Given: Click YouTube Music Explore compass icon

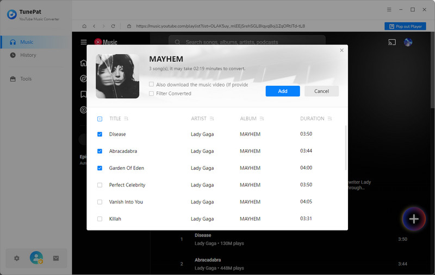Looking at the screenshot, I should (x=83, y=79).
